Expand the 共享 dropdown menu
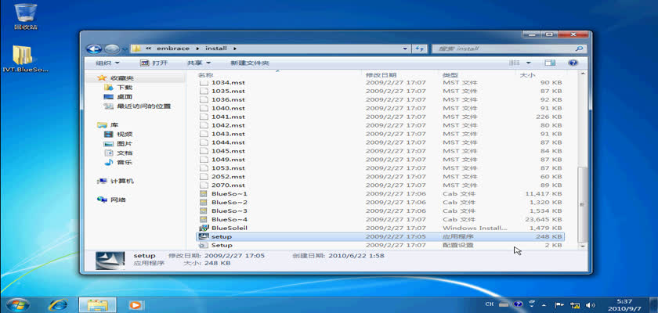 199,63
